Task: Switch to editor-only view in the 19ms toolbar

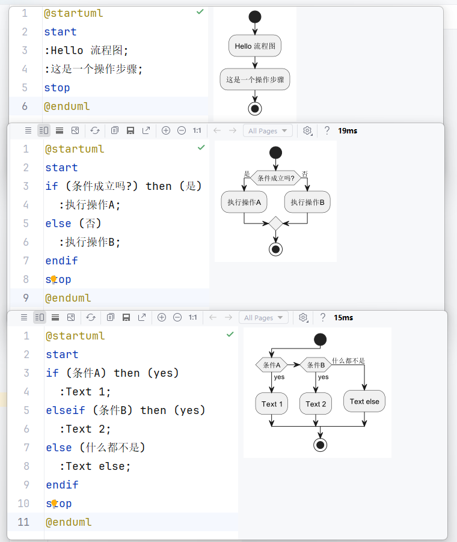Action: click(x=28, y=130)
